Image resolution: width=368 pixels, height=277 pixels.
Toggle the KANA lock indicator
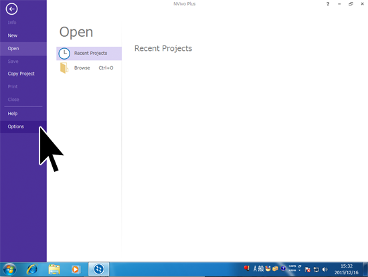click(x=292, y=270)
